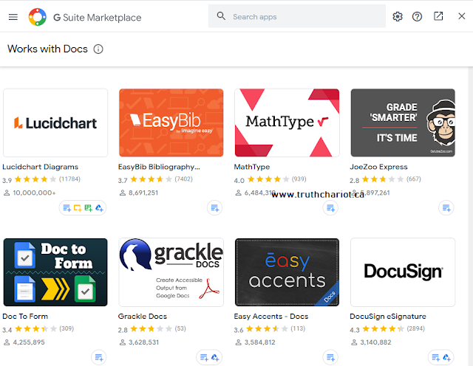Viewport: 473px width, 366px height.
Task: Open the Doc to Form thumbnail
Action: tap(55, 272)
